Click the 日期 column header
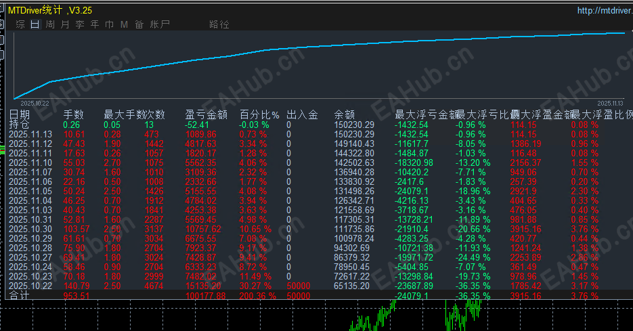Viewport: 633px width, 331px height. click(20, 114)
